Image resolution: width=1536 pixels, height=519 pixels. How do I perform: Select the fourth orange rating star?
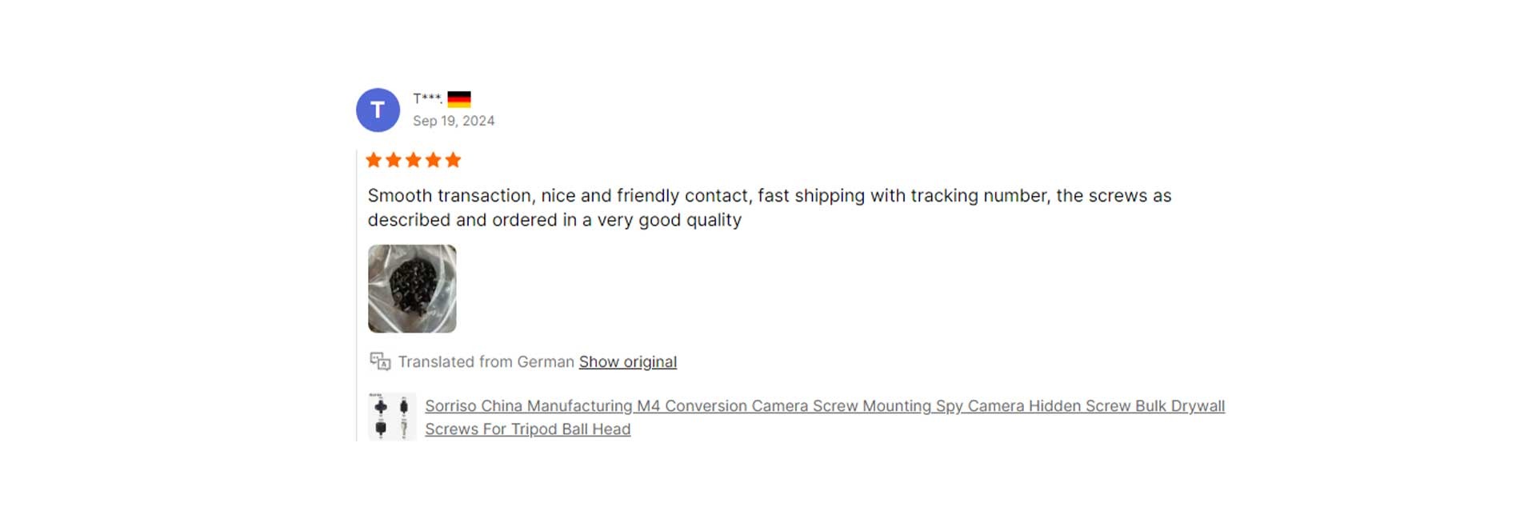point(434,160)
